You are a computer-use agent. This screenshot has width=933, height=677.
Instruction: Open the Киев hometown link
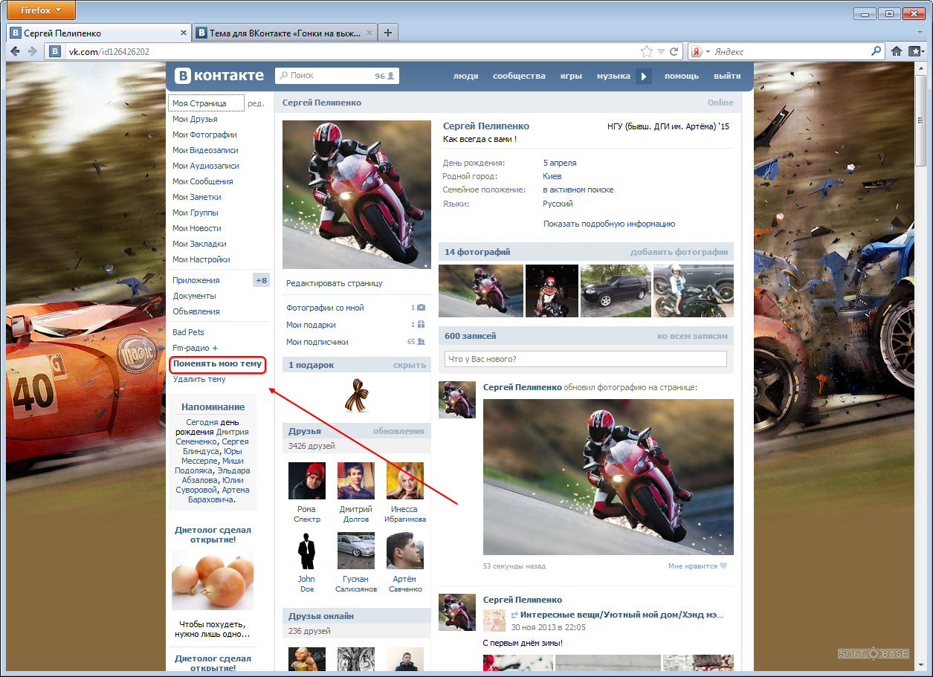552,176
